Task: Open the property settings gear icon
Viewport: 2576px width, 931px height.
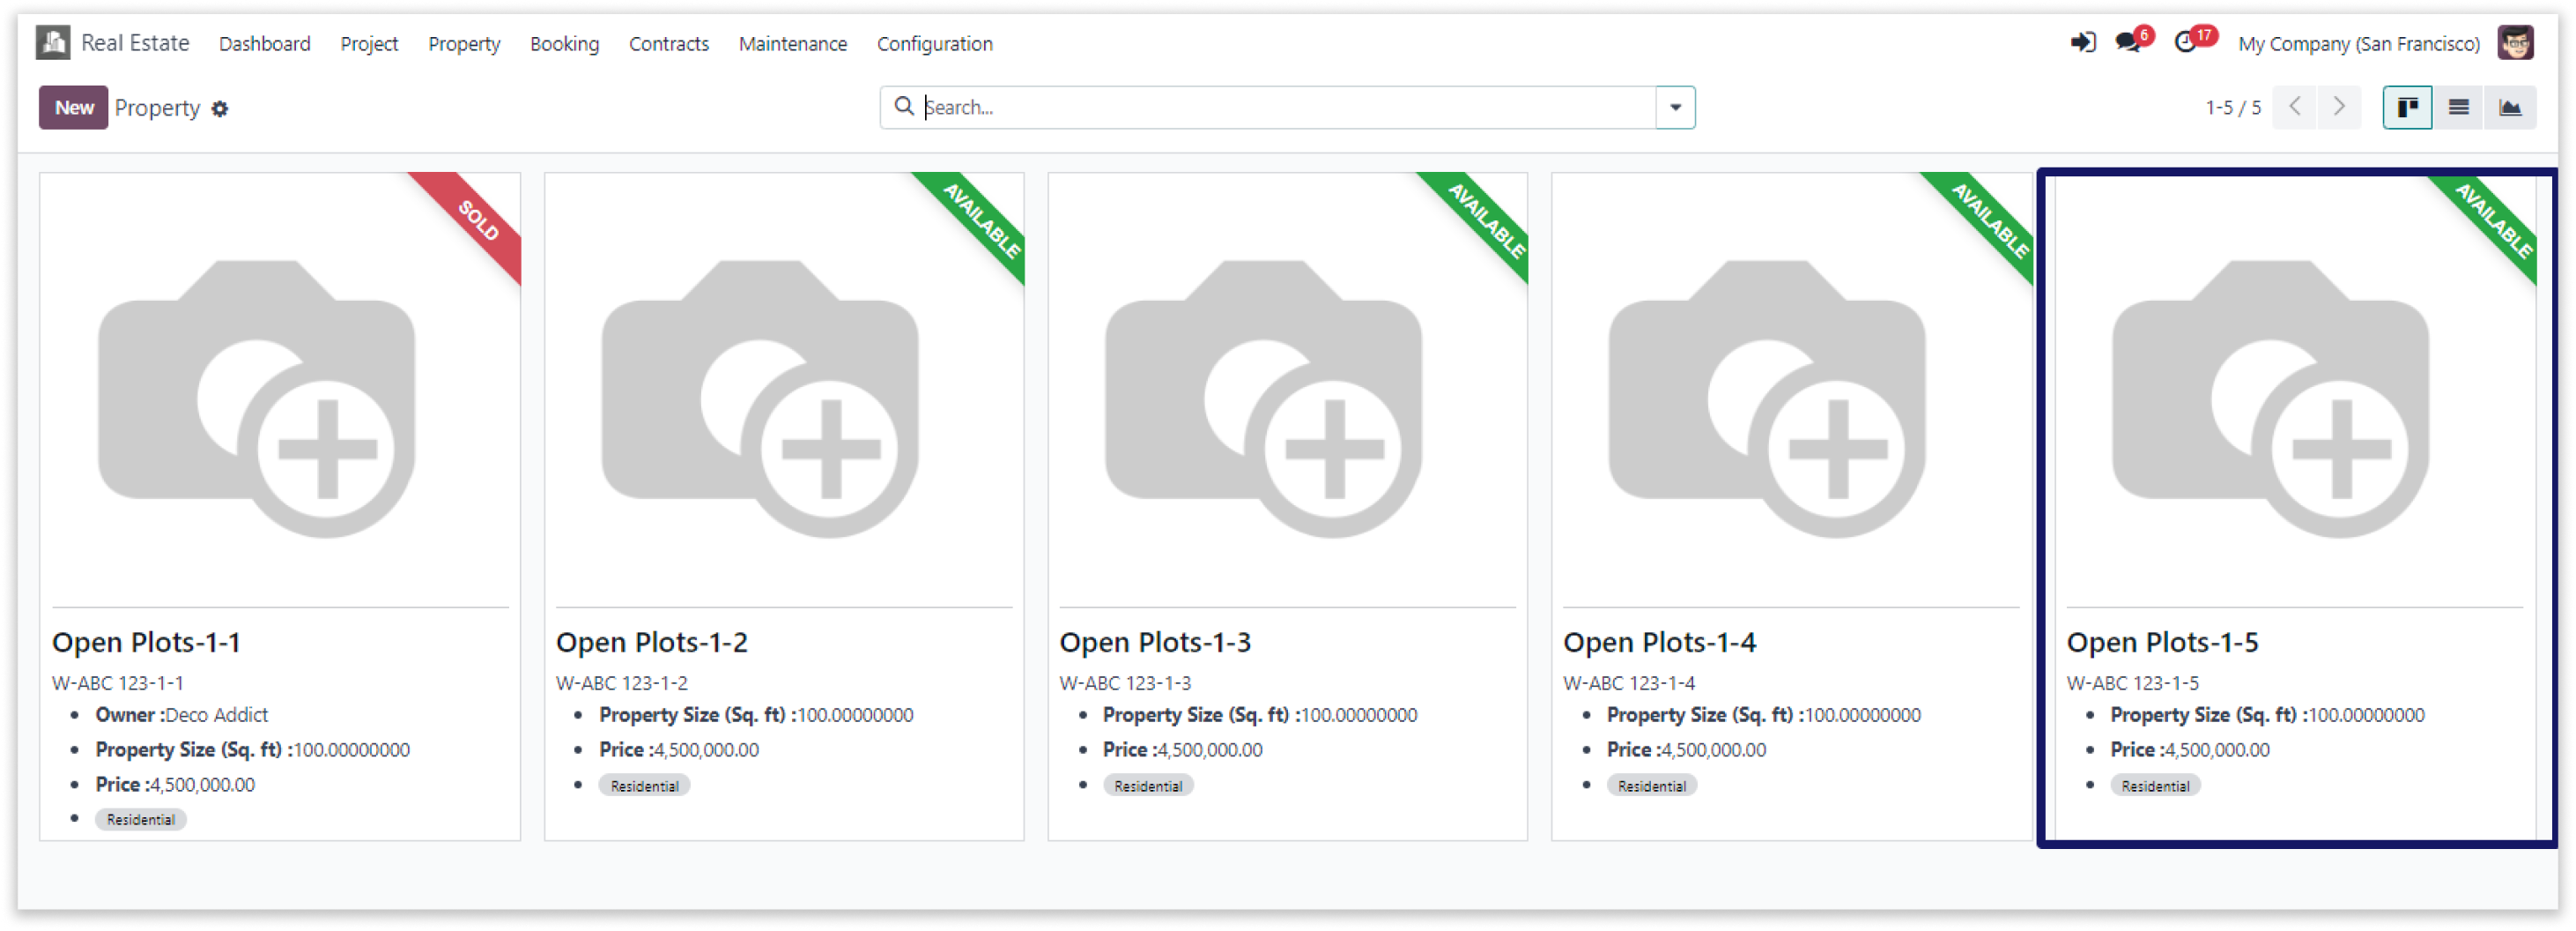Action: 220,109
